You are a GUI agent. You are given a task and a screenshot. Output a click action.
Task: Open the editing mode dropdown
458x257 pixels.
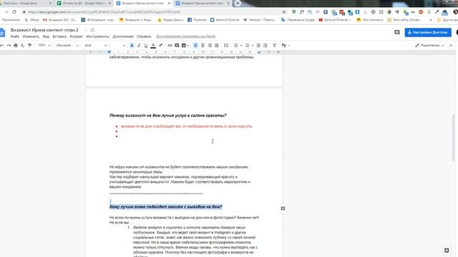429,46
